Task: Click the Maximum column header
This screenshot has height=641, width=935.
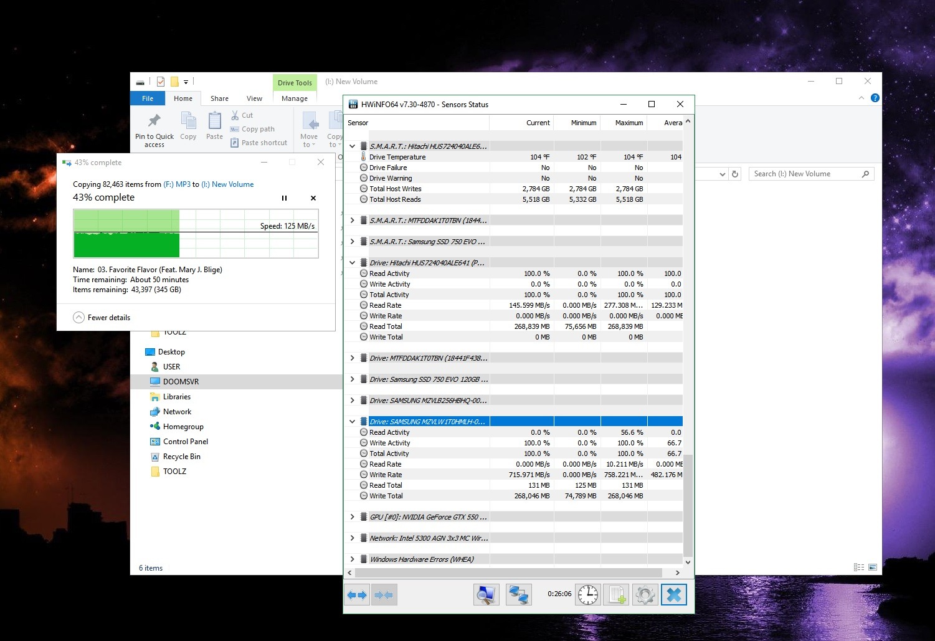Action: [624, 123]
